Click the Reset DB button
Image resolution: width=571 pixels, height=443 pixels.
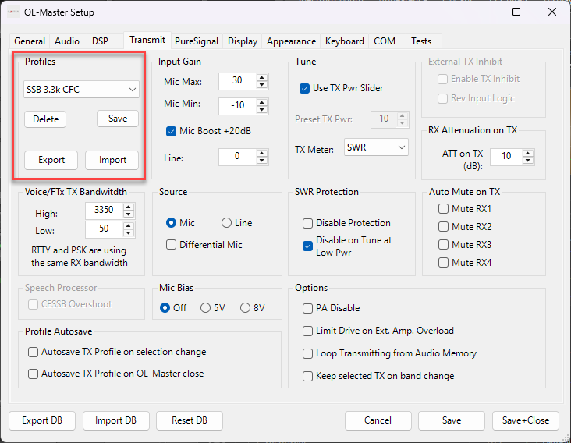190,420
